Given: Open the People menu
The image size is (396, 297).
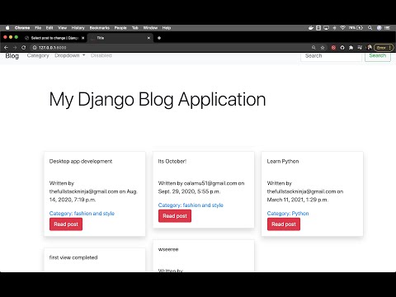Looking at the screenshot, I should click(120, 28).
